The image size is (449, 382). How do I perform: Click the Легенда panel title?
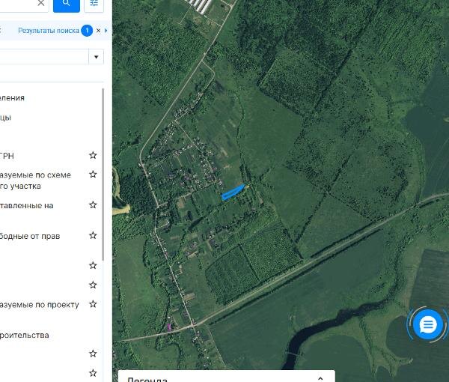(147, 380)
